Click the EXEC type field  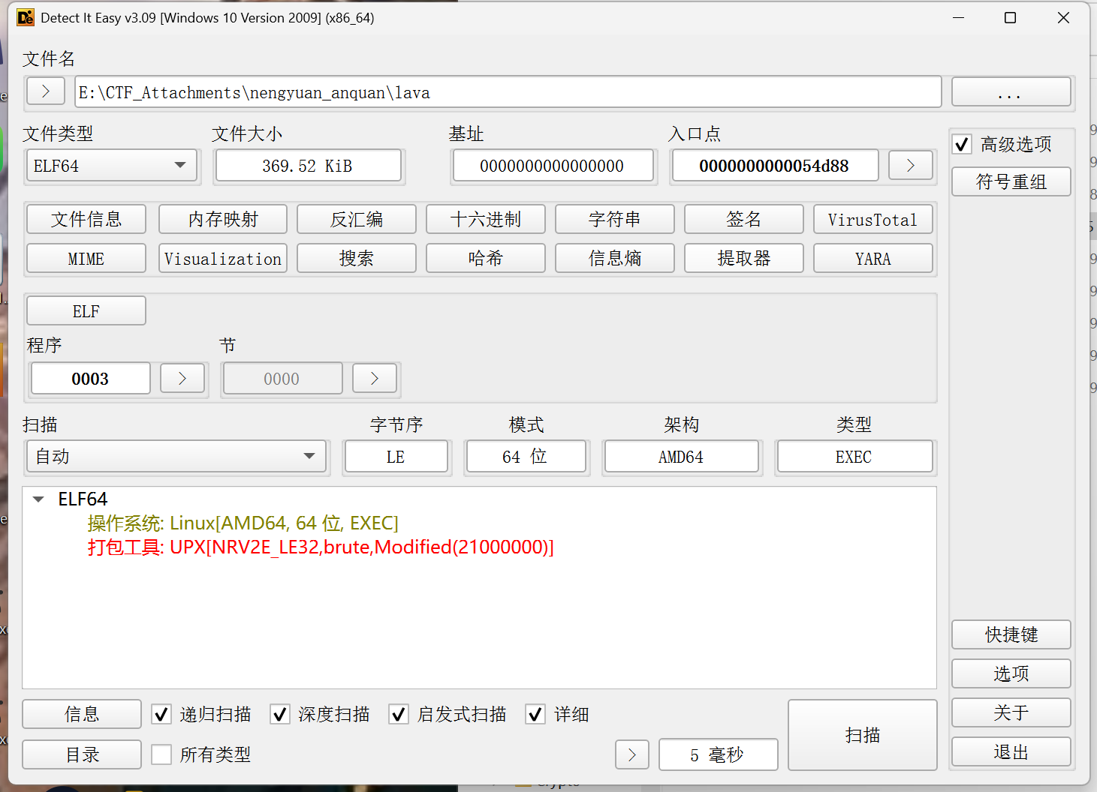pos(855,456)
